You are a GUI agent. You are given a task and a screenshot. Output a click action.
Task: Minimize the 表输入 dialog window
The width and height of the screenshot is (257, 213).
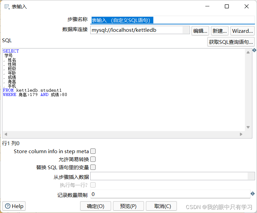click(x=207, y=6)
